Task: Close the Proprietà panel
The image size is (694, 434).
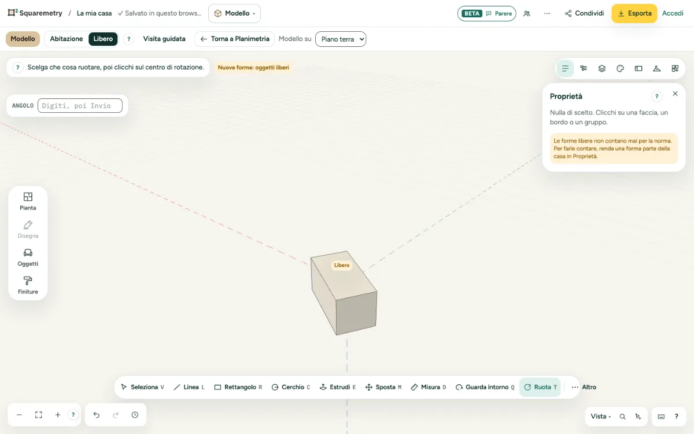Action: tap(675, 94)
